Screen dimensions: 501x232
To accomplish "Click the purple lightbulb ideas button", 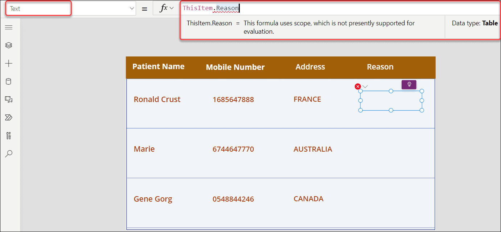I will (x=409, y=84).
